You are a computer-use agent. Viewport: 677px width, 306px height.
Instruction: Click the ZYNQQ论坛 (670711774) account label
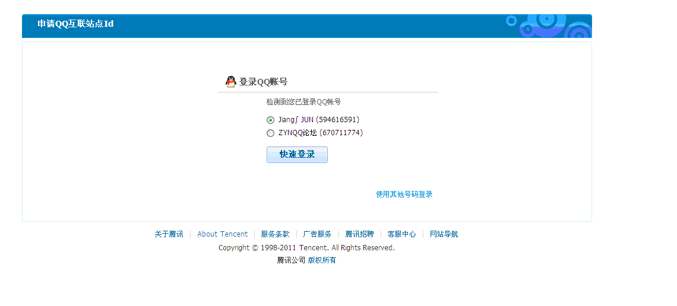coord(320,133)
